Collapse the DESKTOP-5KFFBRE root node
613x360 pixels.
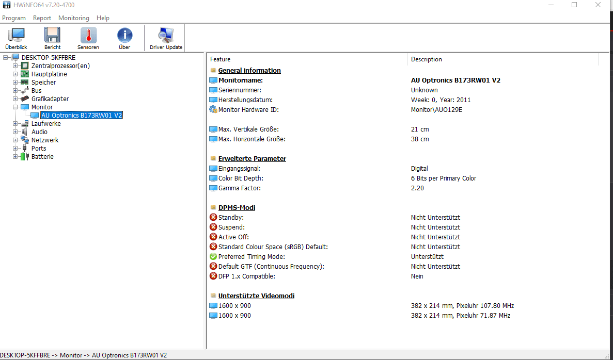pyautogui.click(x=6, y=58)
